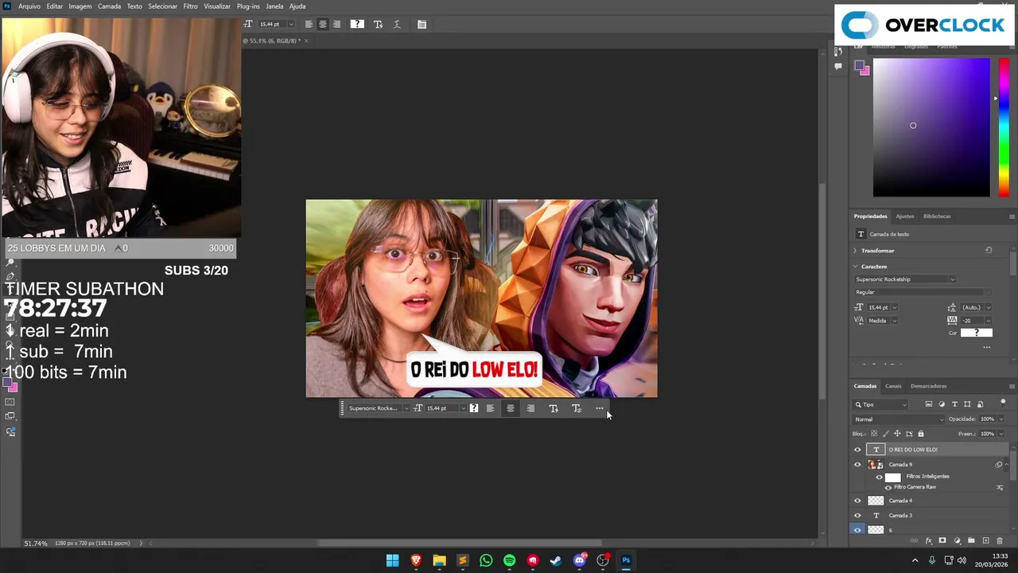Click more options dots in Caractere

click(x=987, y=347)
